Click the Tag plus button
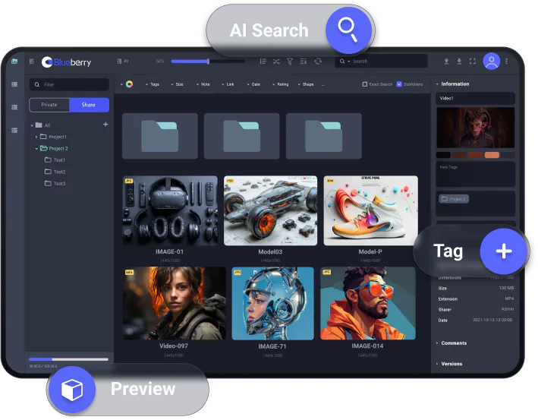The image size is (538, 420). [x=503, y=251]
